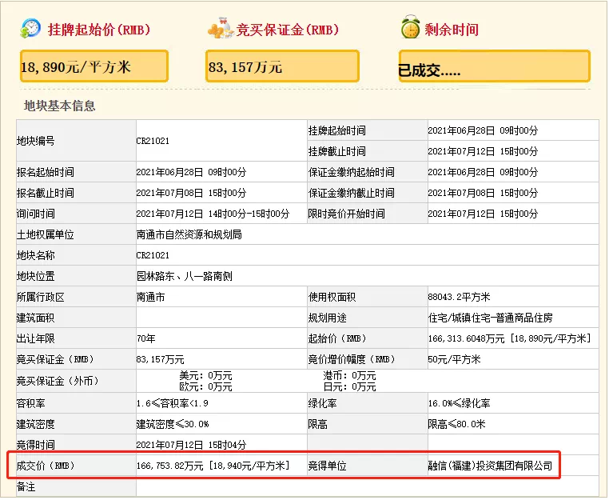Click the 竞买保证金(RMB) heading
Screen dimensions: 609x500
pyautogui.click(x=288, y=30)
